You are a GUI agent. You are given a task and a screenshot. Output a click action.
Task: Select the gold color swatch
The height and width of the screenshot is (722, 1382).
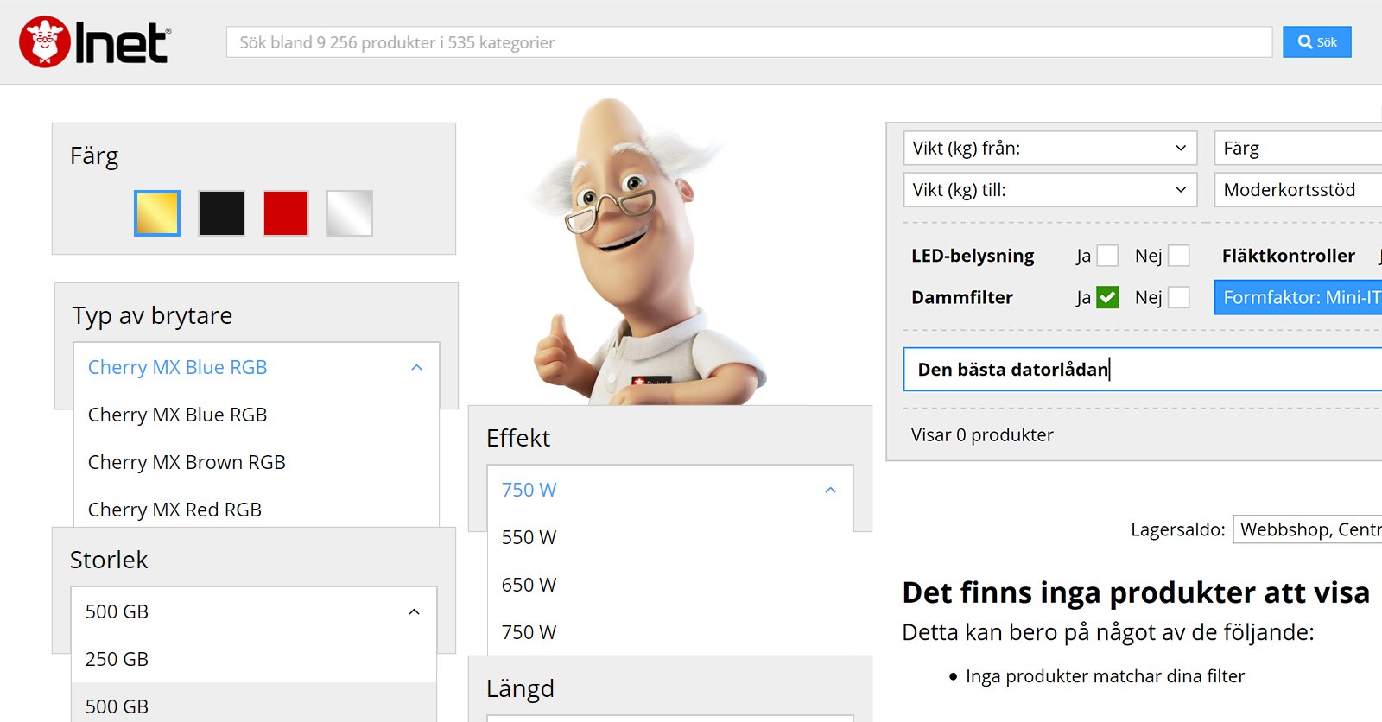click(157, 213)
